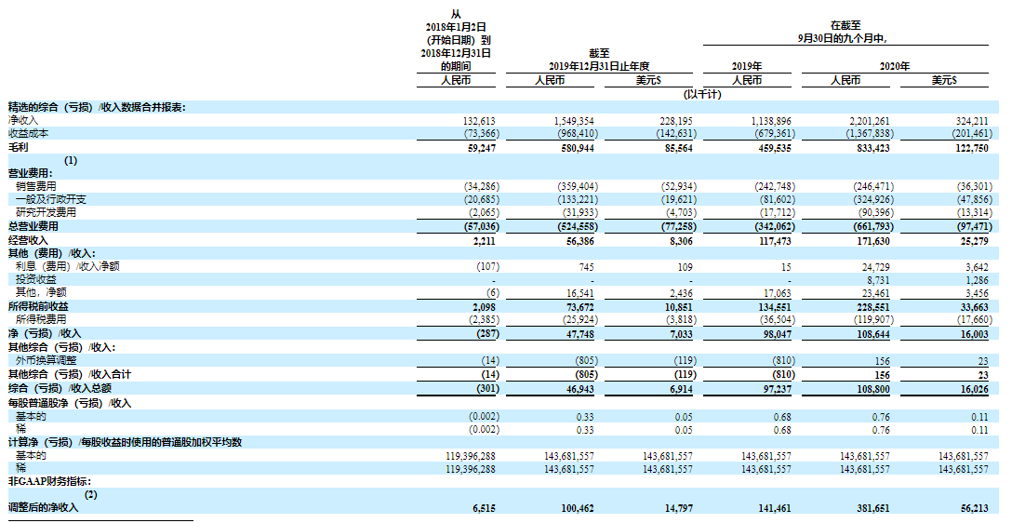Click footnote marker (1) below 毛利
Image resolution: width=1025 pixels, height=523 pixels.
click(x=71, y=160)
